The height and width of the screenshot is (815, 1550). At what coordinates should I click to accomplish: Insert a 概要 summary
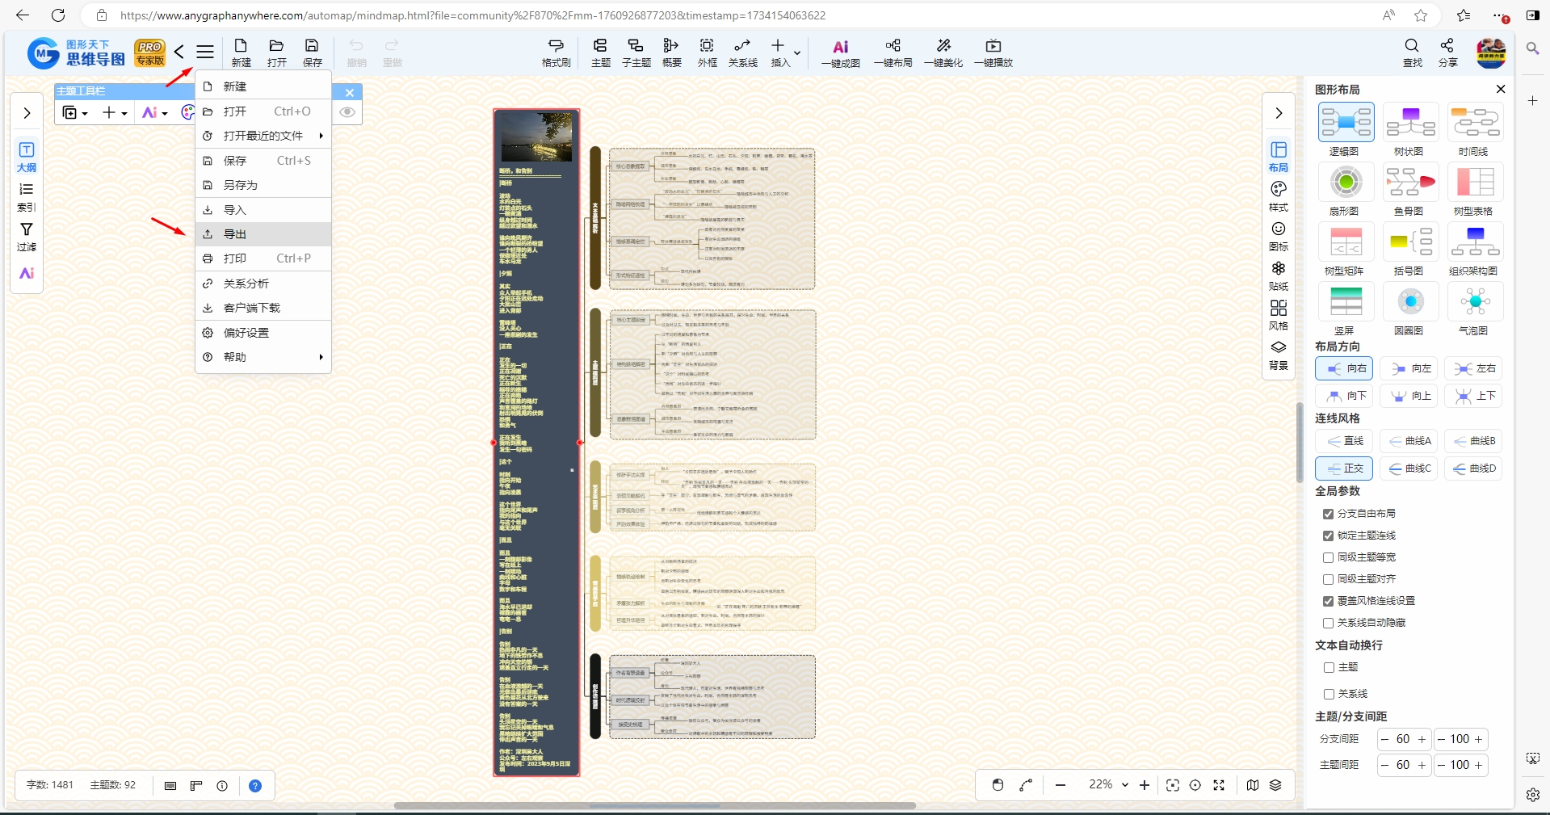(x=671, y=53)
